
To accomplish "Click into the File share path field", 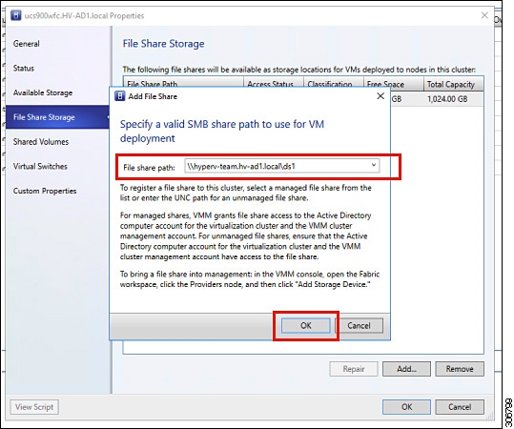I will point(282,166).
